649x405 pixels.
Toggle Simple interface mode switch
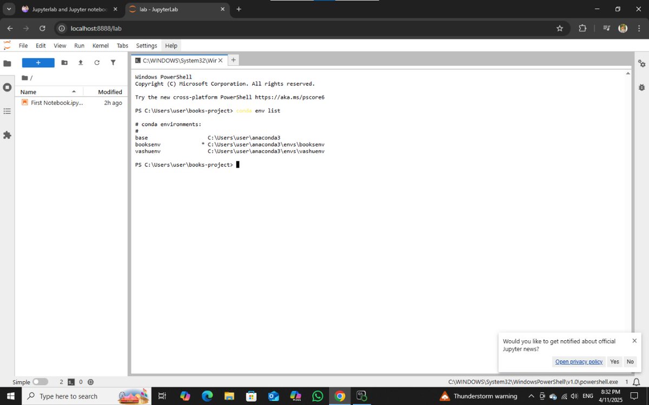40,382
